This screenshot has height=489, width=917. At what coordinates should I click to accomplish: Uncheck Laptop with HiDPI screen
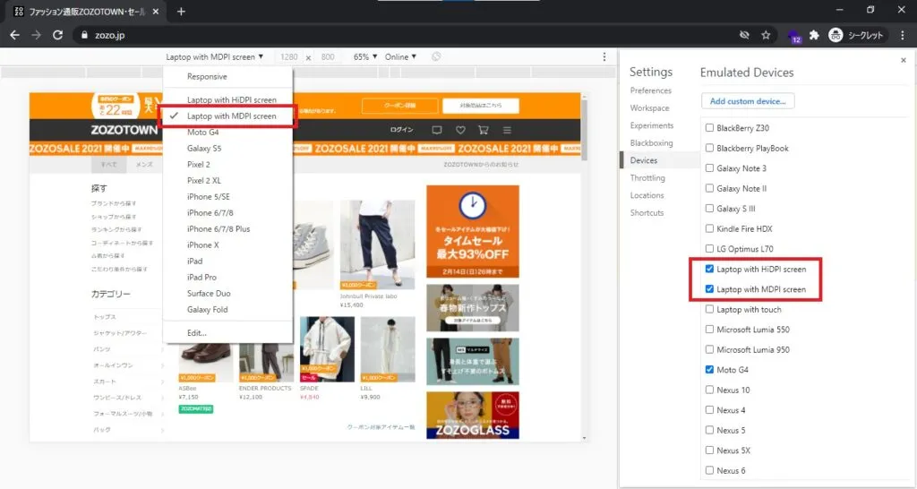709,269
